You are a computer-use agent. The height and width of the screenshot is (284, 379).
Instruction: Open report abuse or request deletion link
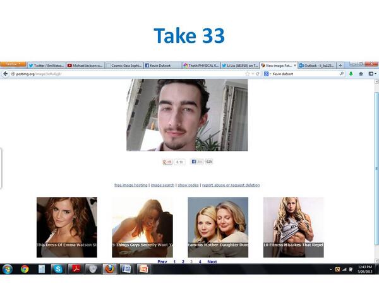coord(231,185)
